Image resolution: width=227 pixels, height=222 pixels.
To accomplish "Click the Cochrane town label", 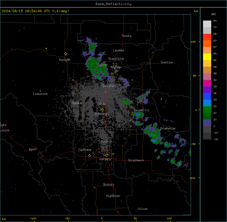I will [85, 150].
